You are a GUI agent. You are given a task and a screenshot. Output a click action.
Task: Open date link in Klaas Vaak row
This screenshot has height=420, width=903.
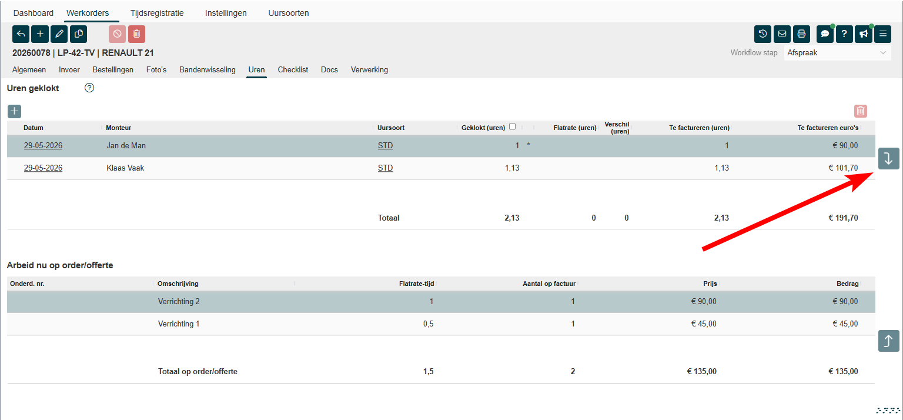point(43,168)
